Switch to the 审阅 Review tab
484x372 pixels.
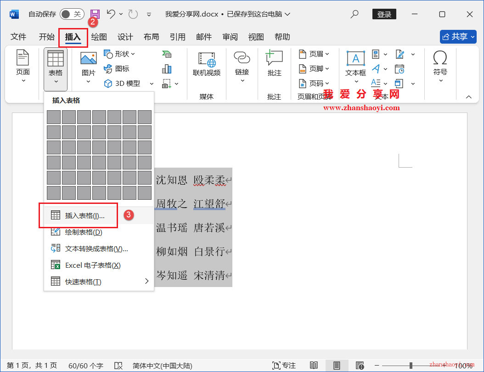point(230,37)
